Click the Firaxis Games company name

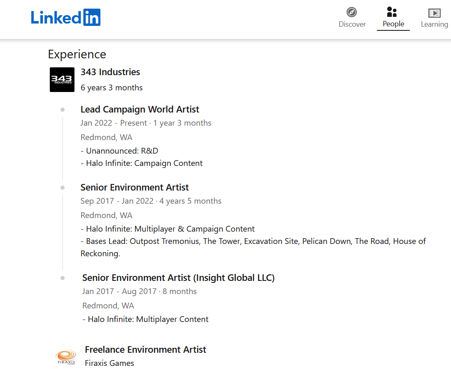click(x=109, y=363)
